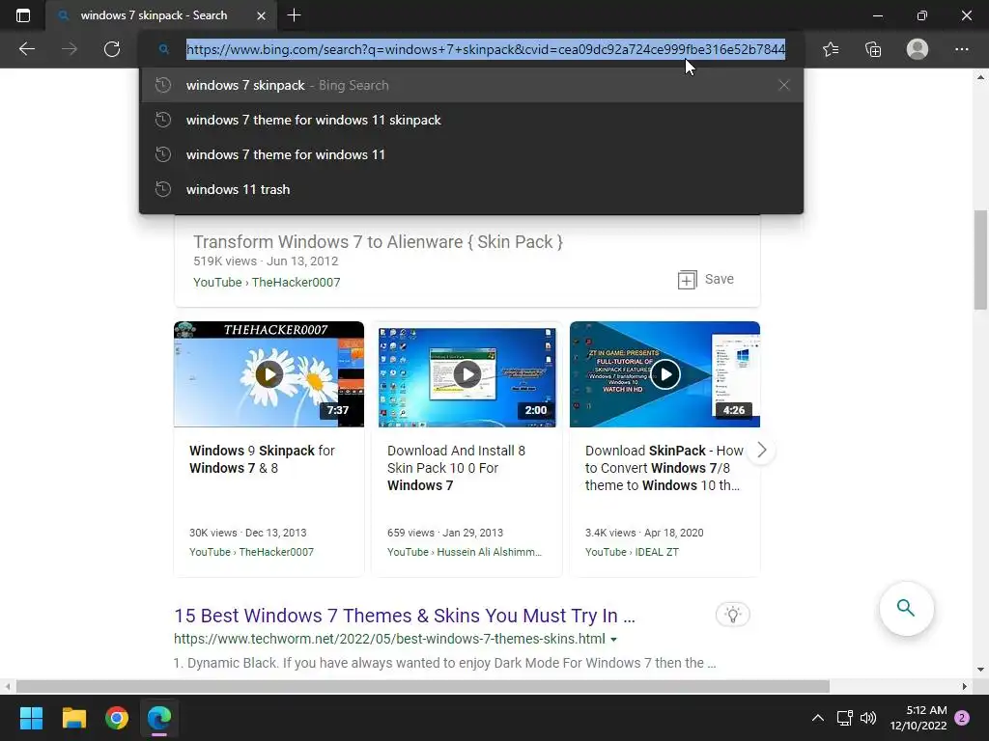Click the 30K views · Dec 13, 2013 text

248,533
